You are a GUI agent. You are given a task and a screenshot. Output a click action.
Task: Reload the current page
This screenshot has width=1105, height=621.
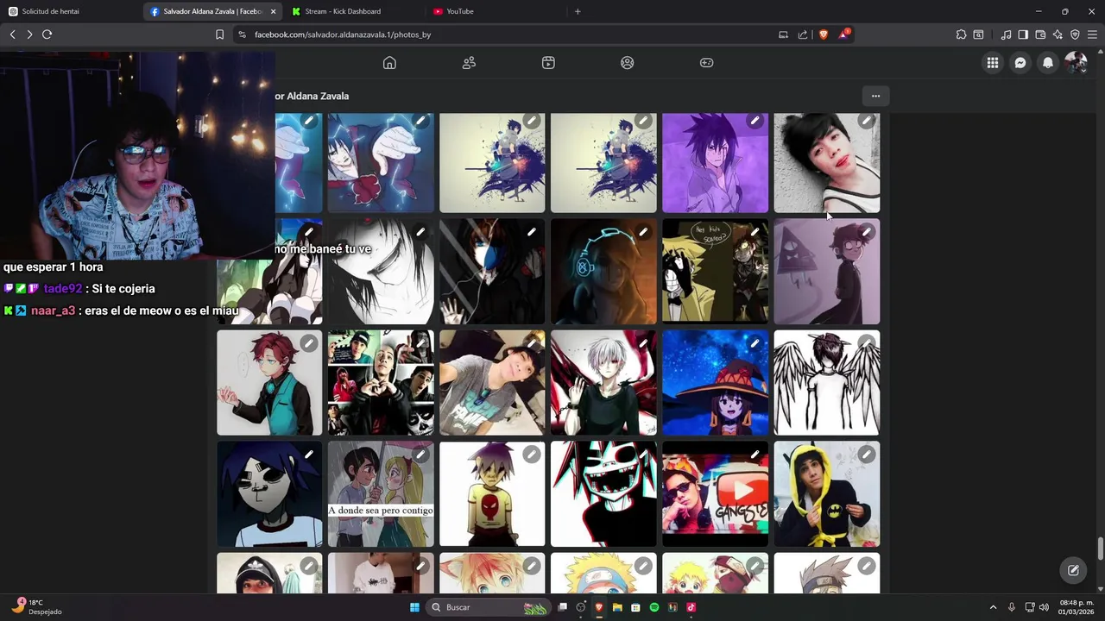47,34
